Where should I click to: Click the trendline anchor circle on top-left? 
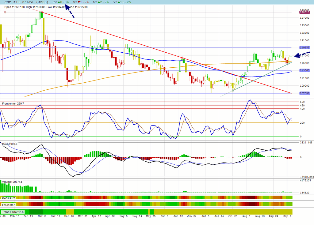click(5, 12)
